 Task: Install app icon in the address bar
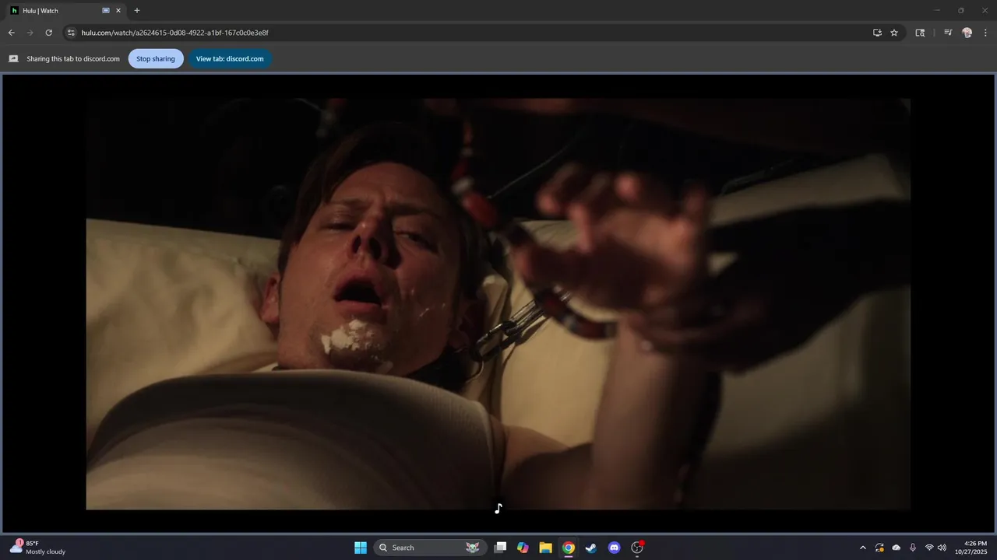pos(877,33)
